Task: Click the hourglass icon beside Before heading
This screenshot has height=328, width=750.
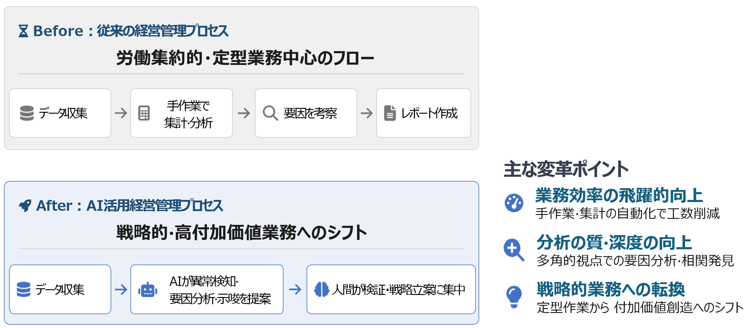Action: [23, 31]
